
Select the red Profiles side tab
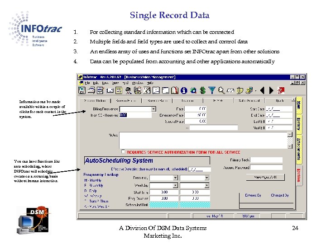pyautogui.click(x=299, y=175)
